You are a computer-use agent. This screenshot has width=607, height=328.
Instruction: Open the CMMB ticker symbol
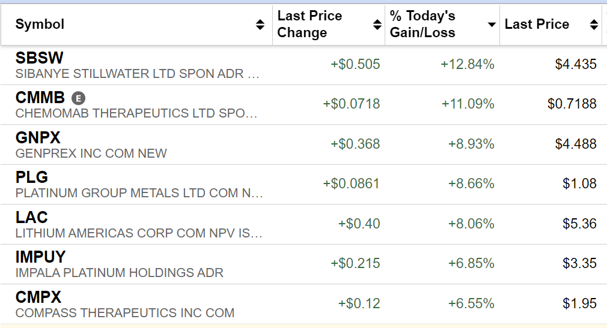[x=40, y=98]
